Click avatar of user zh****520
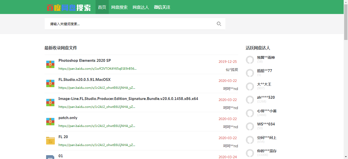 click(250, 100)
